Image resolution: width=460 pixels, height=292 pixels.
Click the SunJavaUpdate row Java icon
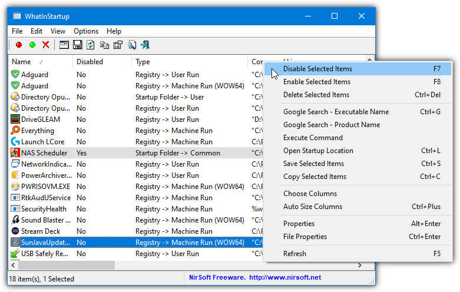click(x=15, y=243)
